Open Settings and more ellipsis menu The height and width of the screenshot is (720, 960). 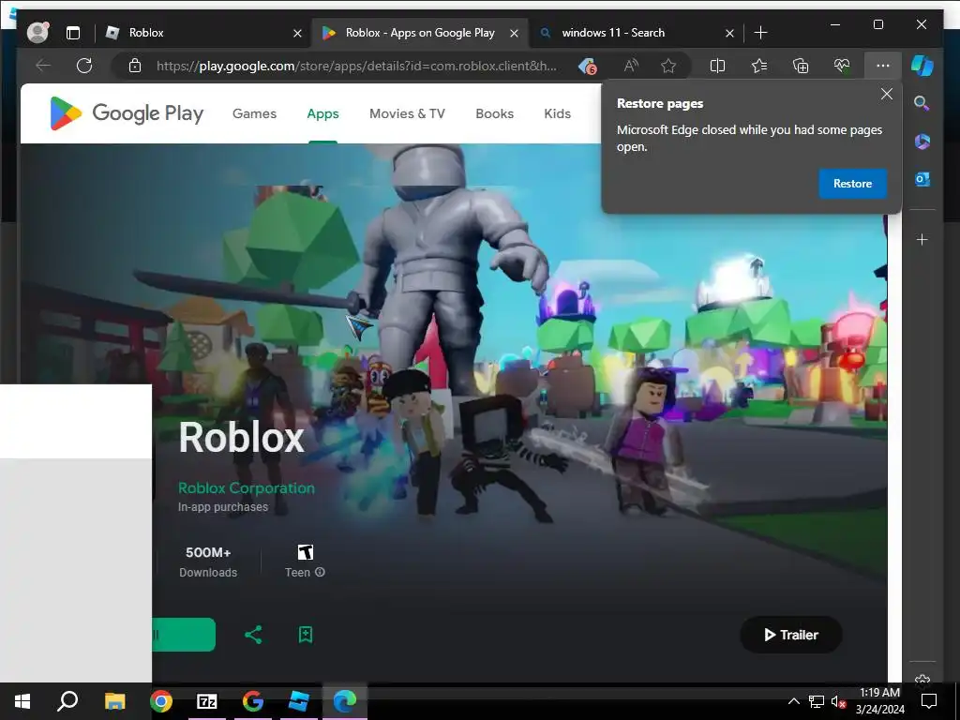pos(883,66)
